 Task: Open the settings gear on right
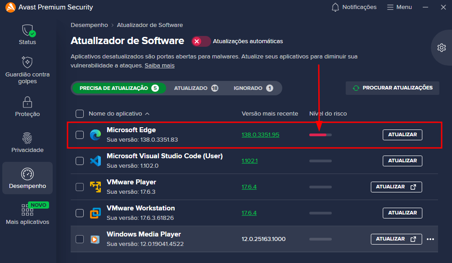(x=442, y=48)
